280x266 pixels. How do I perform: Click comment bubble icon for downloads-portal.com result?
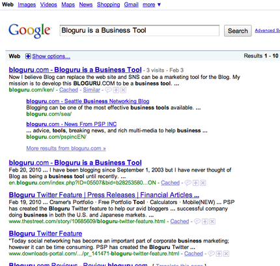pyautogui.click(x=211, y=254)
